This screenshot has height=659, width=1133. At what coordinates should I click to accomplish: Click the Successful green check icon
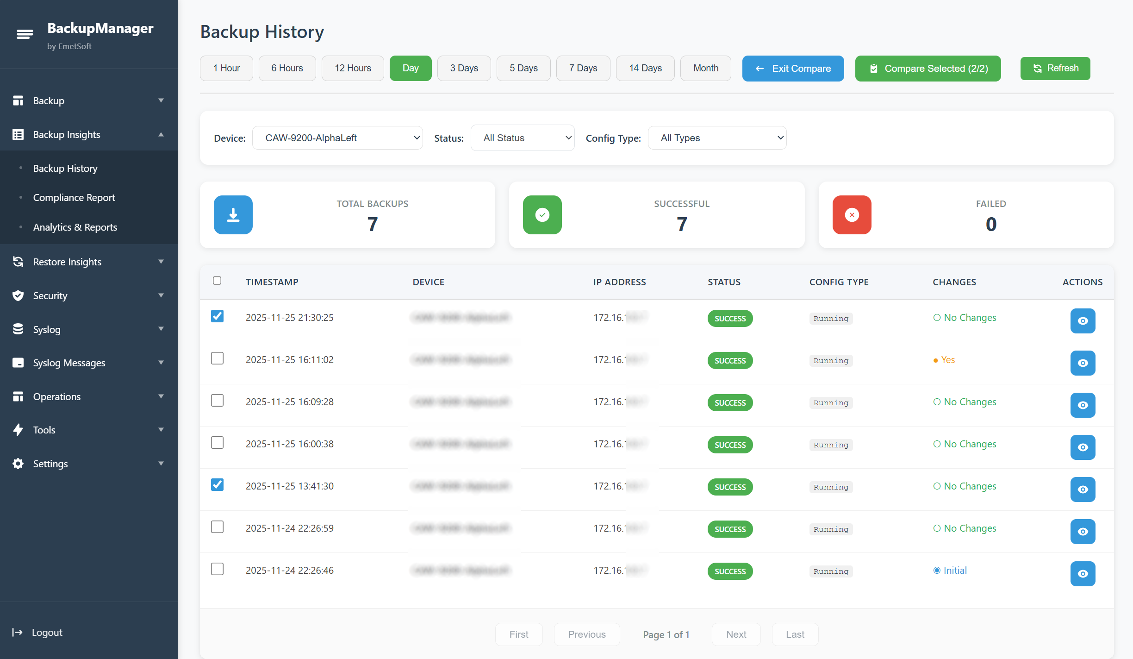click(542, 215)
